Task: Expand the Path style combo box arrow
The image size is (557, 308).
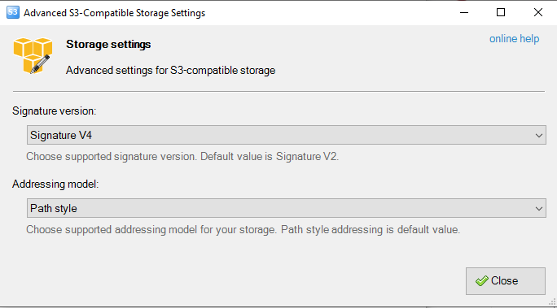Action: pyautogui.click(x=538, y=209)
